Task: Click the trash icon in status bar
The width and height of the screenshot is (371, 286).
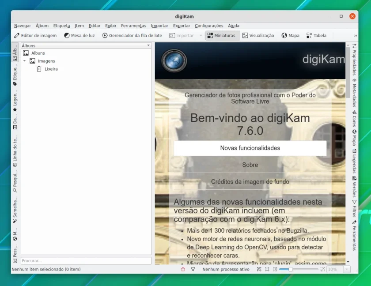Action: coord(183,269)
